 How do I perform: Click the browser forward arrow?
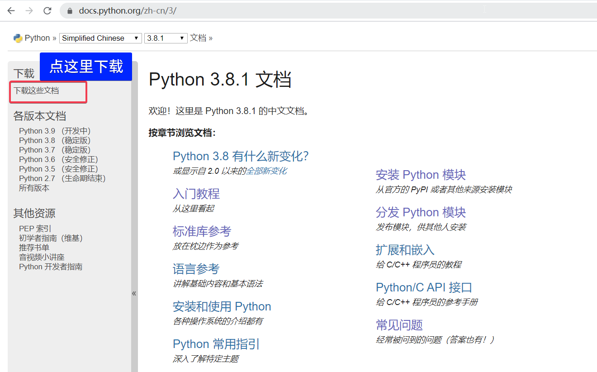tap(29, 10)
